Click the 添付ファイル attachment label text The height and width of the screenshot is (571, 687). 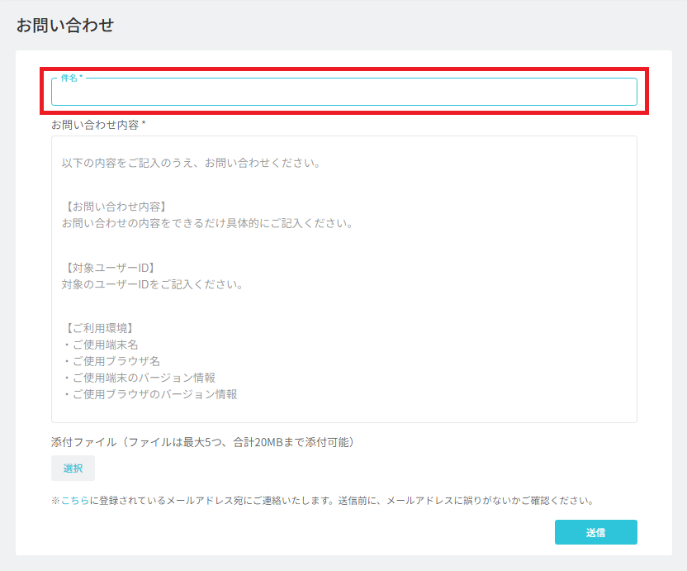(x=202, y=442)
